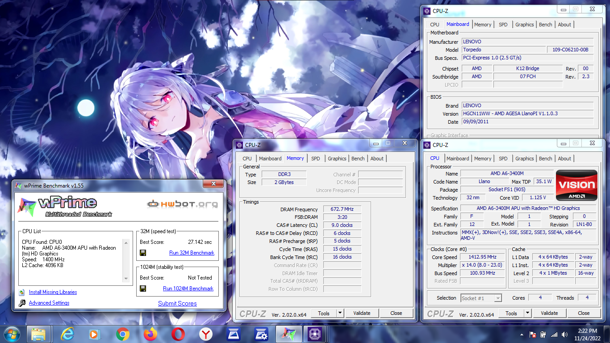Viewport: 610px width, 343px height.
Task: Select the Mainboard tab in the CPU-Z Memory window
Action: point(270,159)
